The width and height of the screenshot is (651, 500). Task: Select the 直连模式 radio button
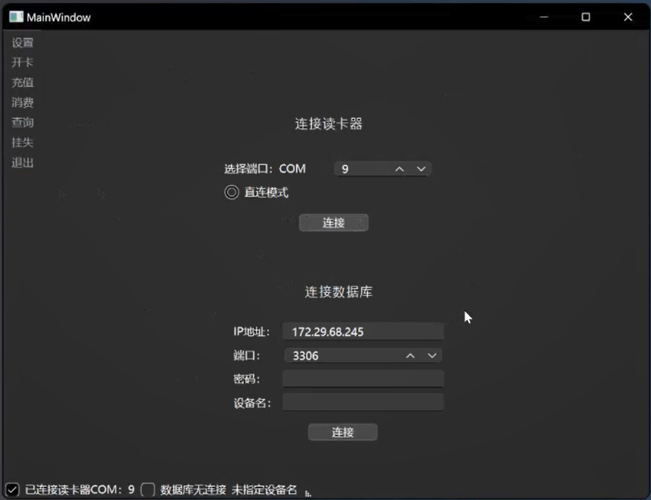(x=231, y=192)
